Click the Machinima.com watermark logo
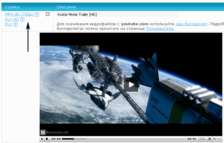The height and width of the screenshot is (143, 224). pyautogui.click(x=54, y=132)
